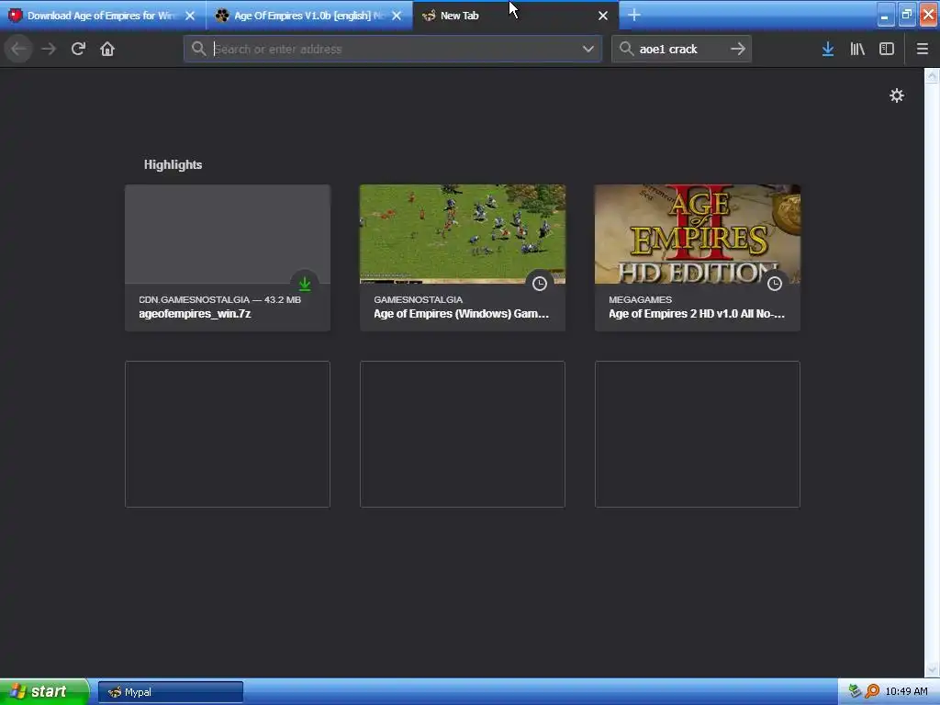Close the Age Of Empires V1.0b tab
Screen dimensions: 940x705
pos(397,16)
